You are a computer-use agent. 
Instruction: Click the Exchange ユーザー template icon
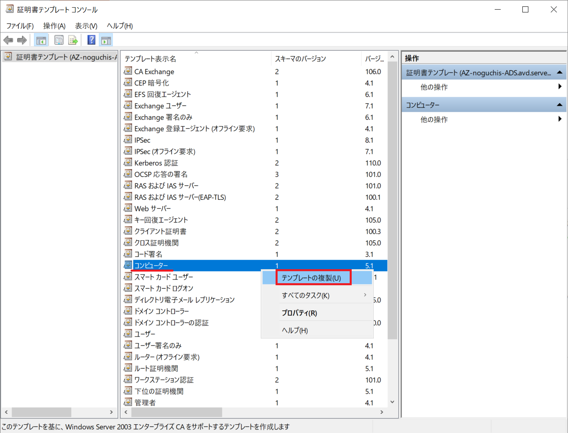tap(128, 105)
